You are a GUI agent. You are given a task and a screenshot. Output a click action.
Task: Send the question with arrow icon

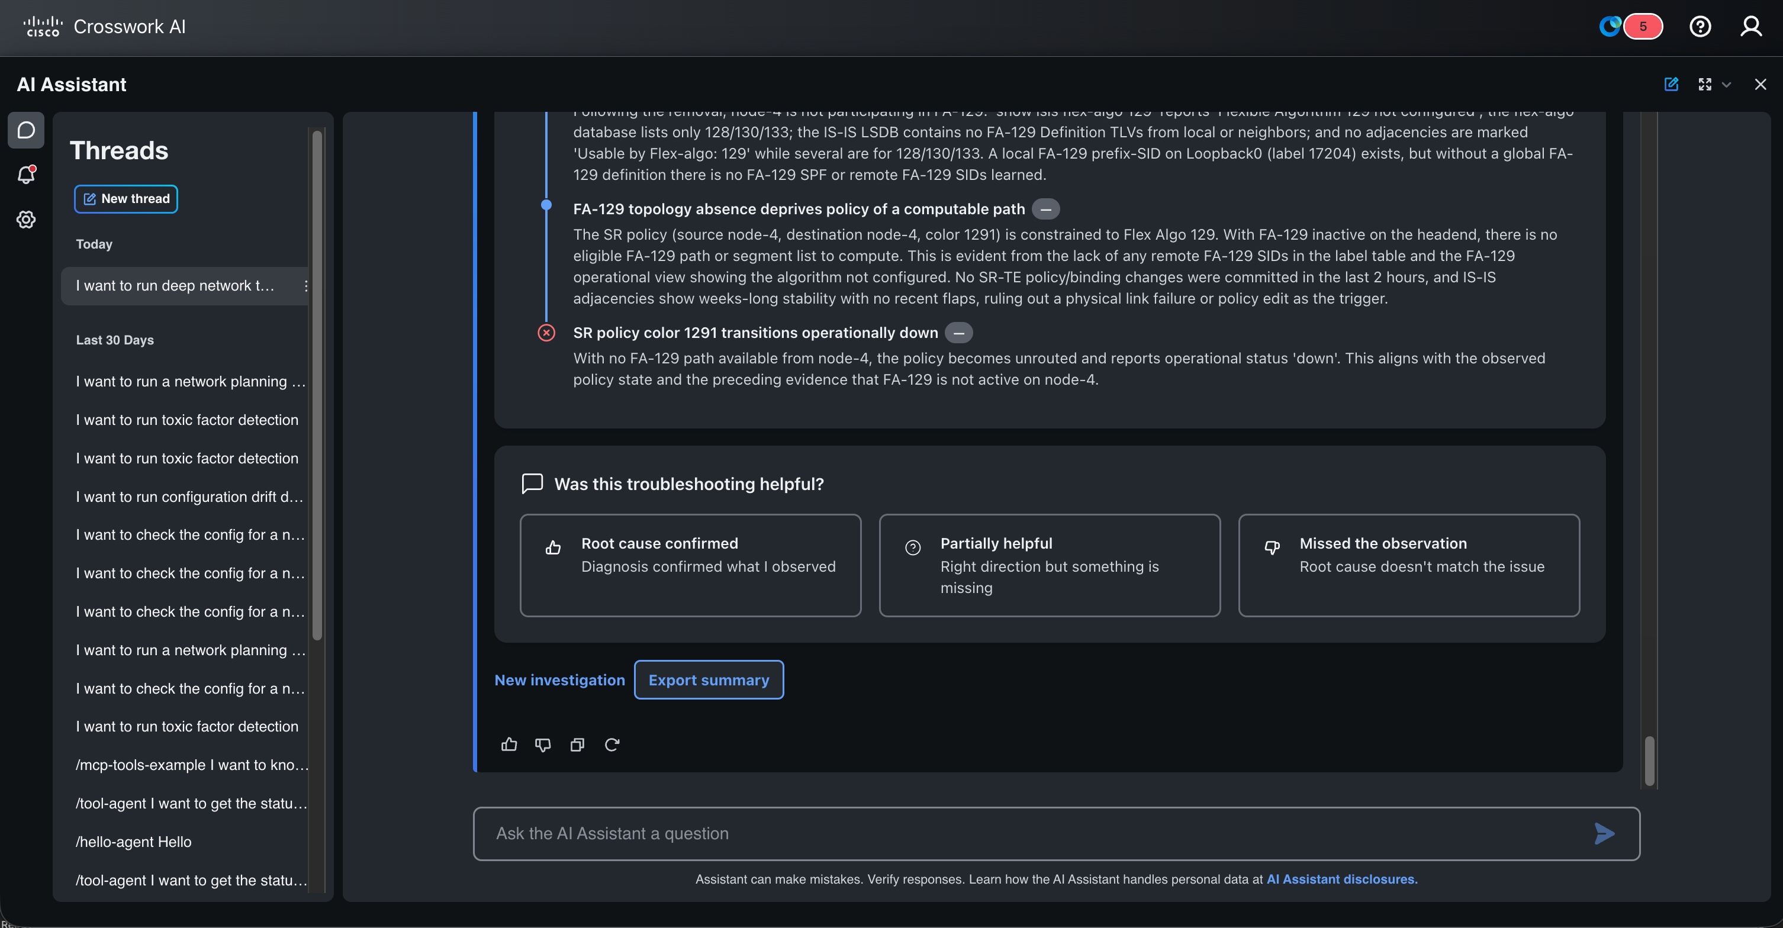click(x=1604, y=833)
